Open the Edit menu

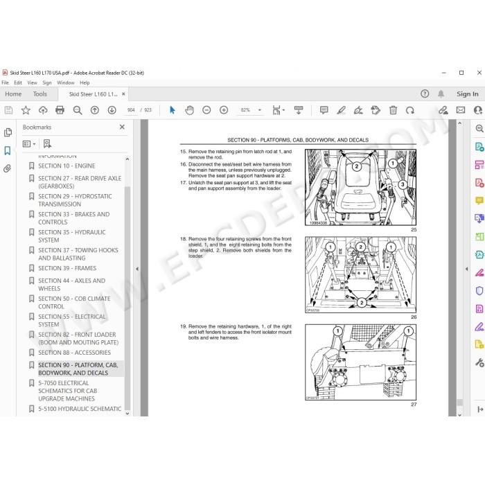[18, 82]
